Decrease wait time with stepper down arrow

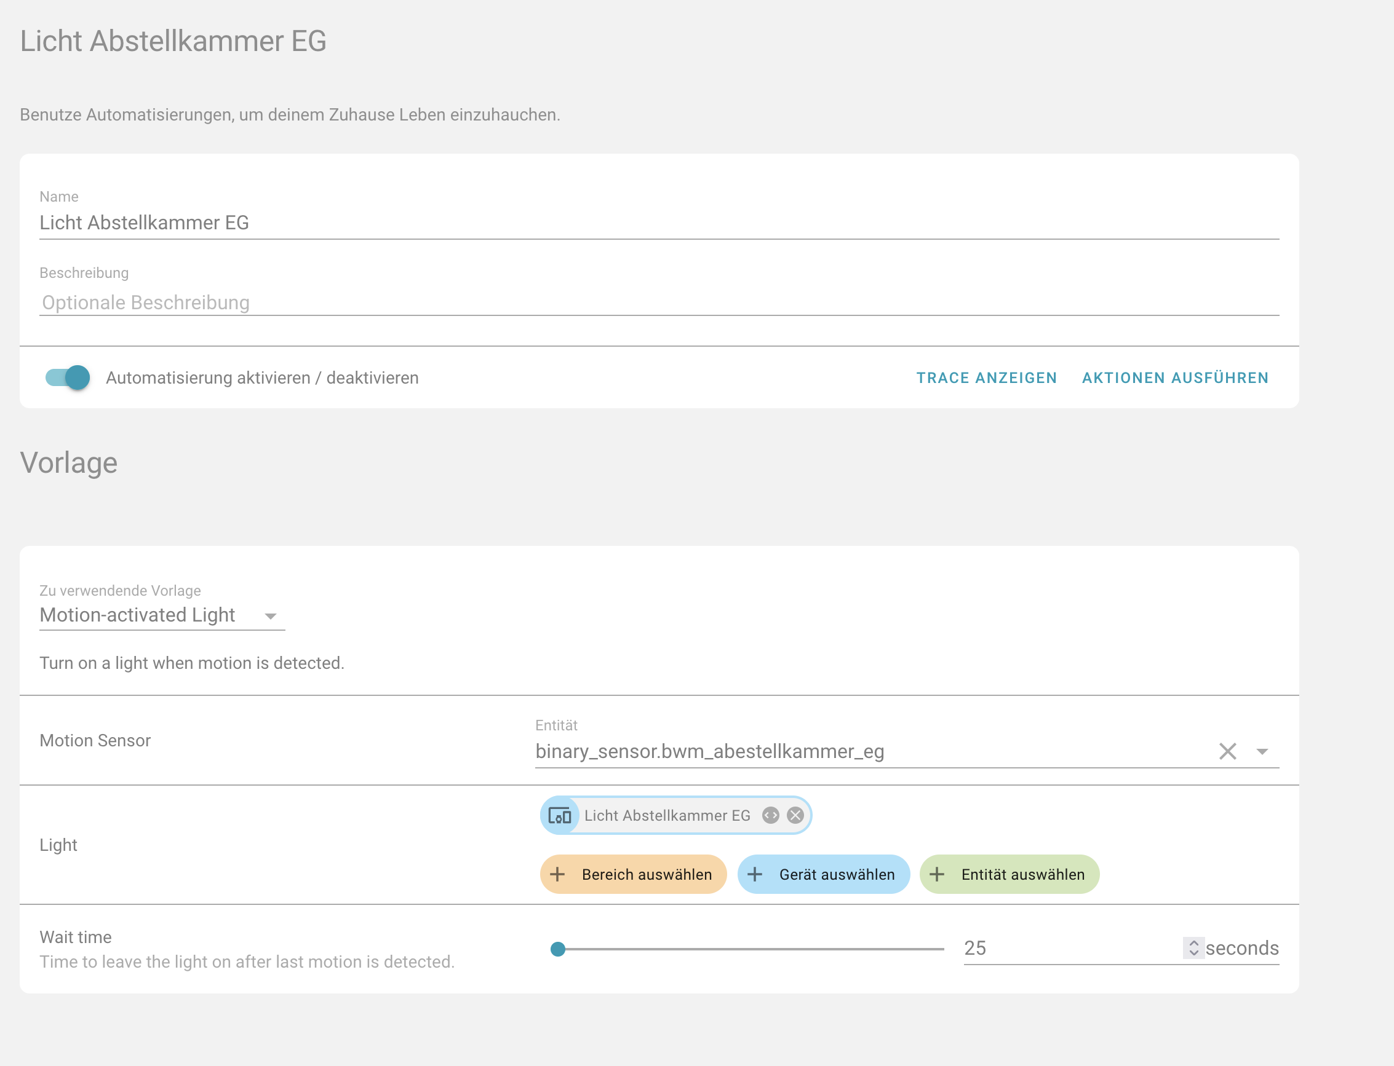click(x=1193, y=953)
